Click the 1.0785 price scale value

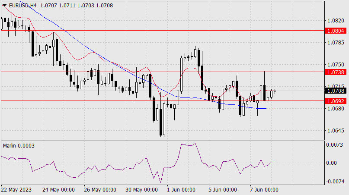coord(336,43)
